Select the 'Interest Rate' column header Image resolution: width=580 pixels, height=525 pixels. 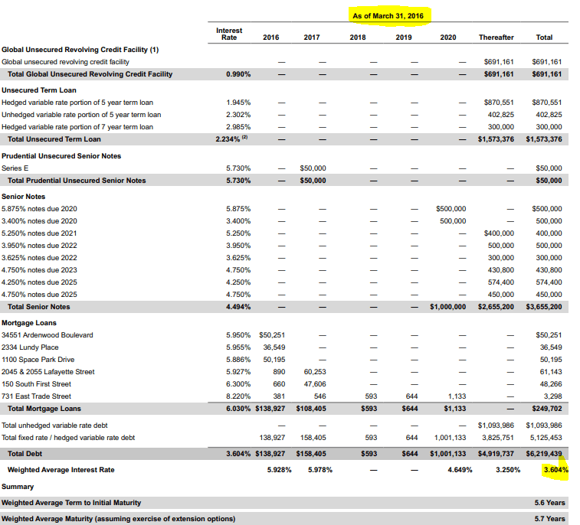click(229, 34)
